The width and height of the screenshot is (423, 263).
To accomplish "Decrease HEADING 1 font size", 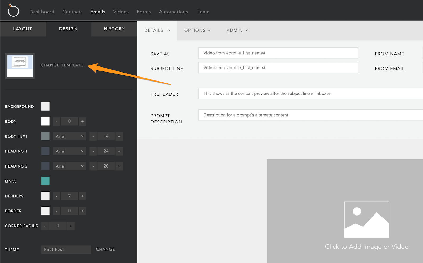I will [93, 151].
